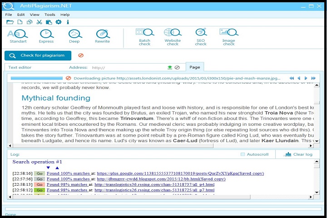The width and height of the screenshot is (327, 218).
Task: Click the up arrow under Search operation
Action: (x=57, y=168)
